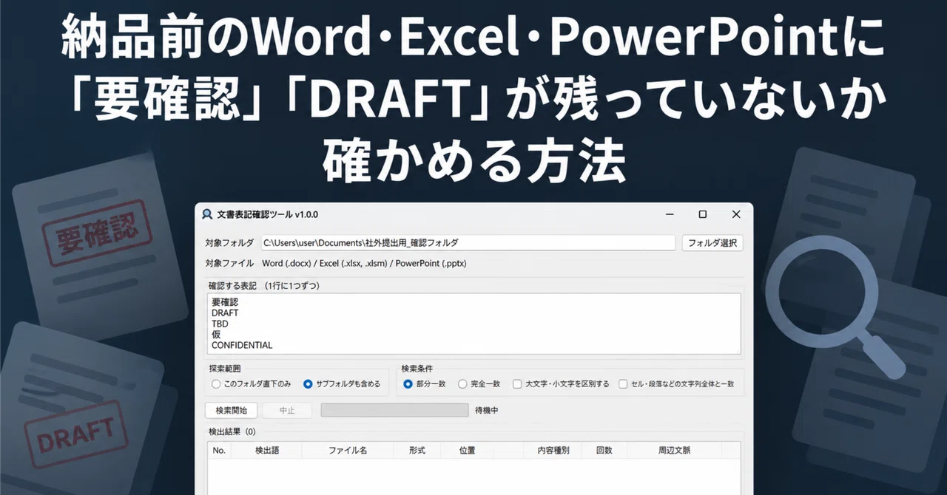Click the 回数 column header
This screenshot has width=947, height=495.
604,450
